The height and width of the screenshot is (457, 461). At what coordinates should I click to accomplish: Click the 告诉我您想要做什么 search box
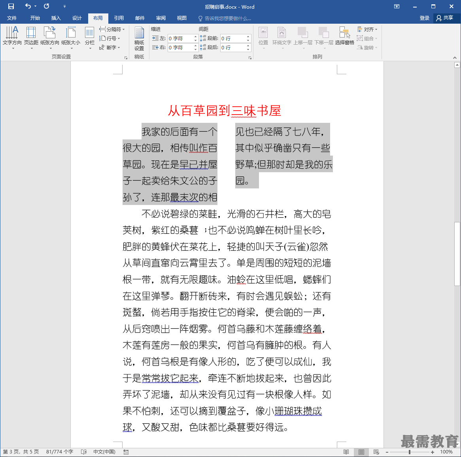tap(225, 19)
